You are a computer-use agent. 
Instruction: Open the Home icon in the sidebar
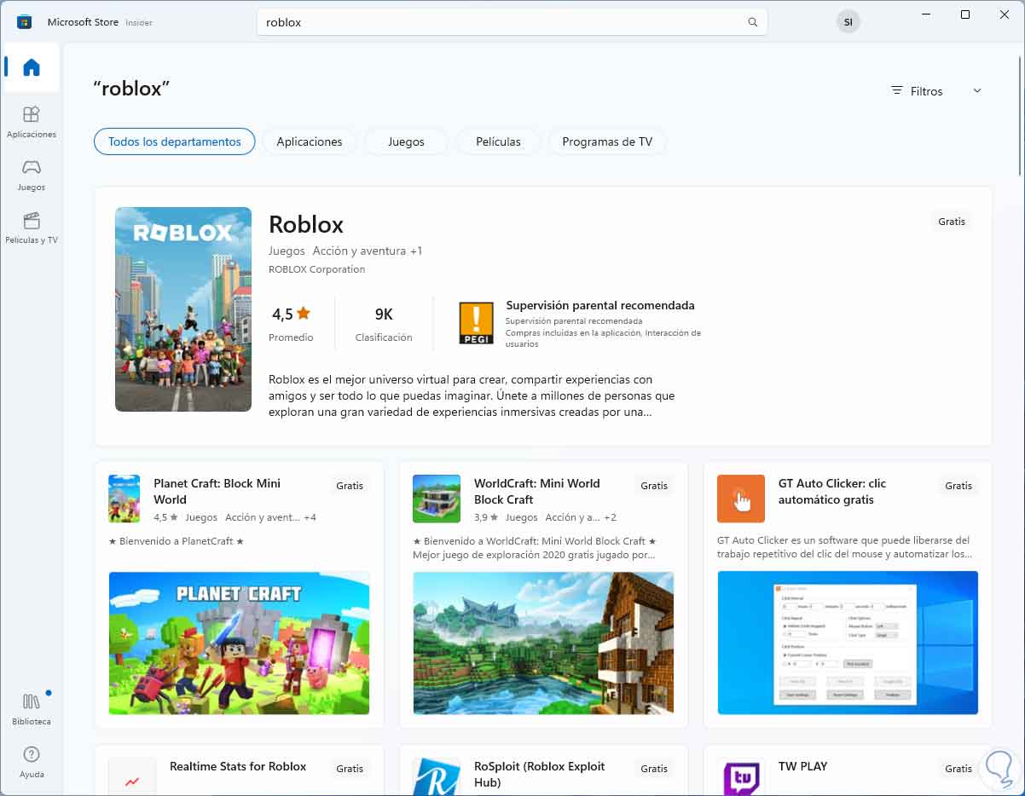[x=32, y=68]
